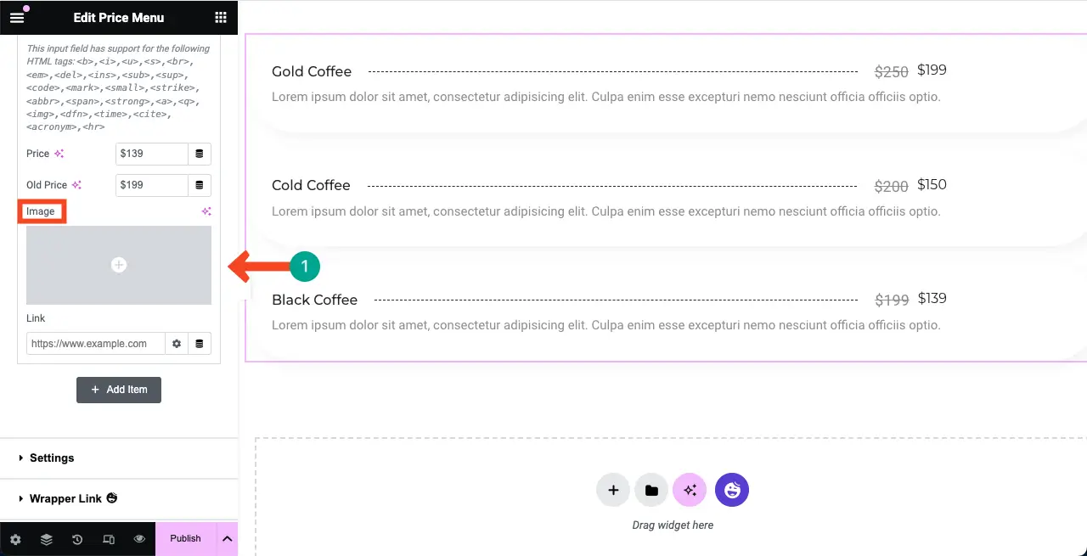Open the hamburger menu in the panel header

pos(17,17)
